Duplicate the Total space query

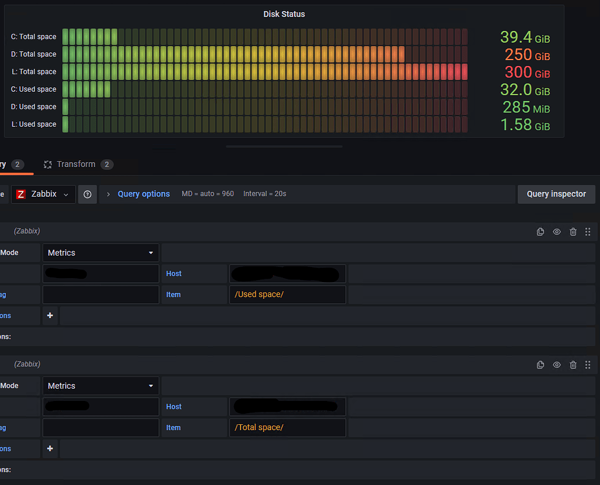(x=541, y=365)
